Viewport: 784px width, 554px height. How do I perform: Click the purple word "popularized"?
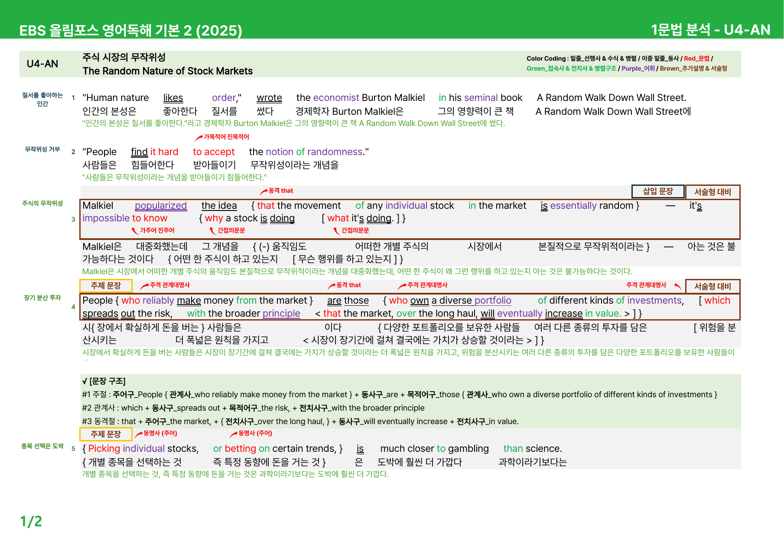click(161, 206)
